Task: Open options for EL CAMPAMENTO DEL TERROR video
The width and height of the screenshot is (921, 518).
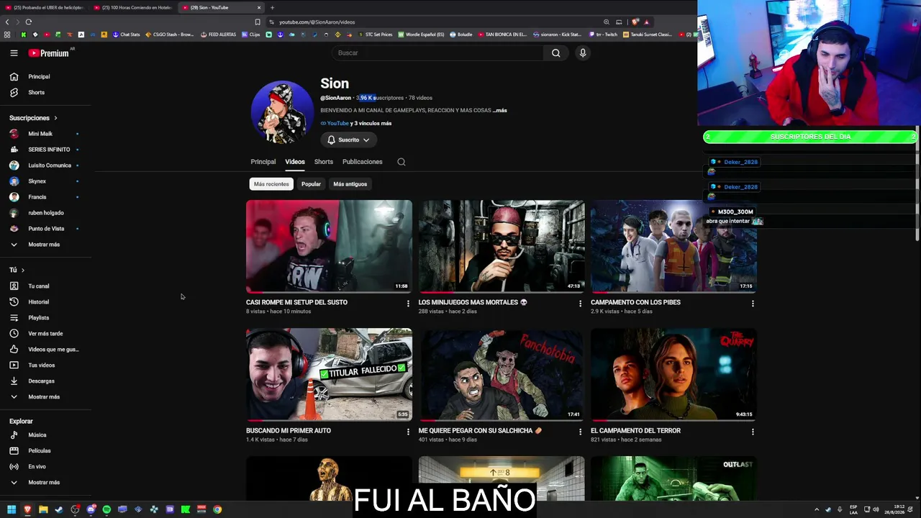Action: [x=753, y=432]
